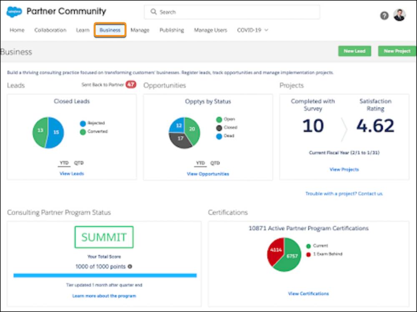This screenshot has width=417, height=312.
Task: Click the blue 12 Dead pie slice
Action: click(x=179, y=125)
